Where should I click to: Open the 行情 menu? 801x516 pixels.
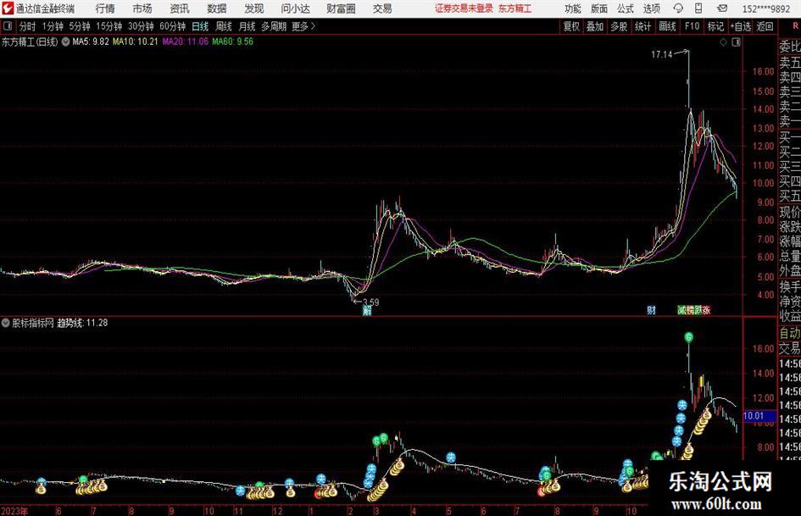coord(105,8)
